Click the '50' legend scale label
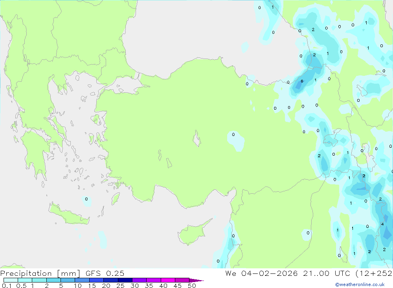The width and height of the screenshot is (393, 288). click(x=192, y=286)
